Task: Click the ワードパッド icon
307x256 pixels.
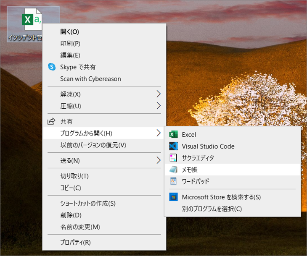Action: 173,182
